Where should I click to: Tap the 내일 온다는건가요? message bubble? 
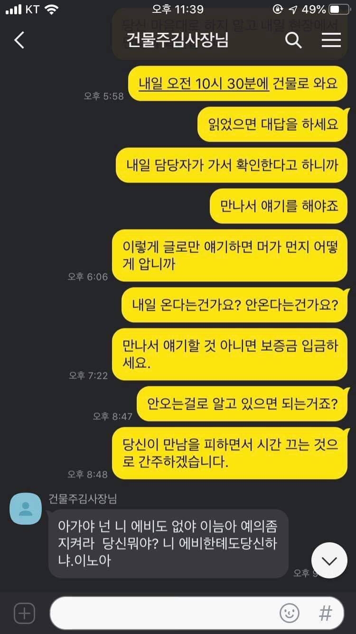click(x=235, y=305)
